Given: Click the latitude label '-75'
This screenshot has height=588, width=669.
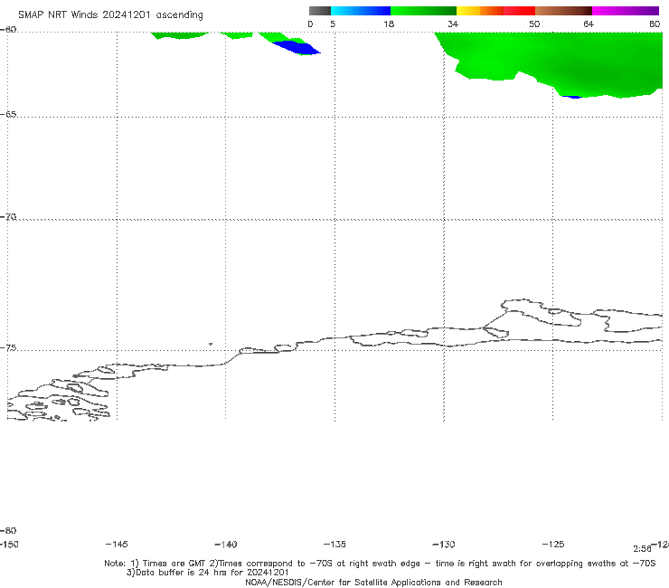Looking at the screenshot, I should pyautogui.click(x=8, y=347).
